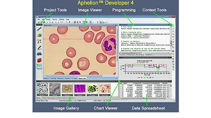Screen dimensions: 211x118
Task: Open the File menu
Action: point(39,20)
